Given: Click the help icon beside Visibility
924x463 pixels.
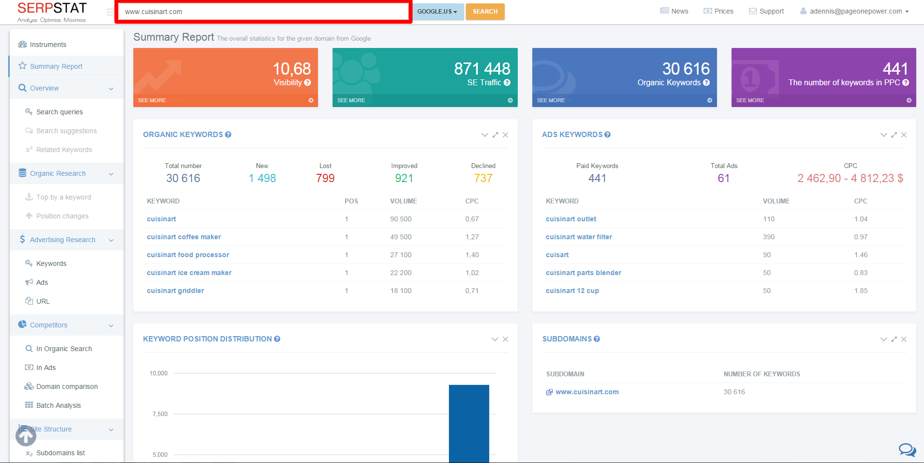Looking at the screenshot, I should pos(307,83).
